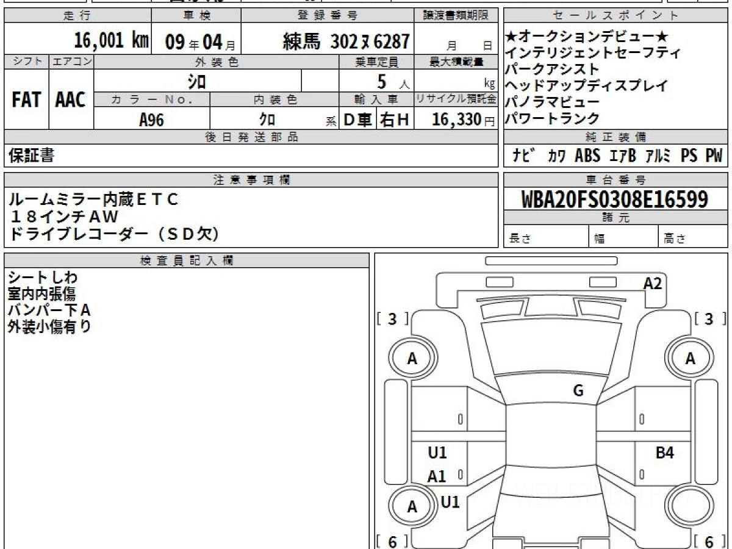Select パワートランク line

click(x=553, y=118)
